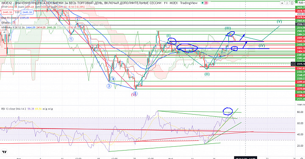This screenshot has width=305, height=159.
Task: Click the TradingView label in the title
Action: (x=189, y=3)
